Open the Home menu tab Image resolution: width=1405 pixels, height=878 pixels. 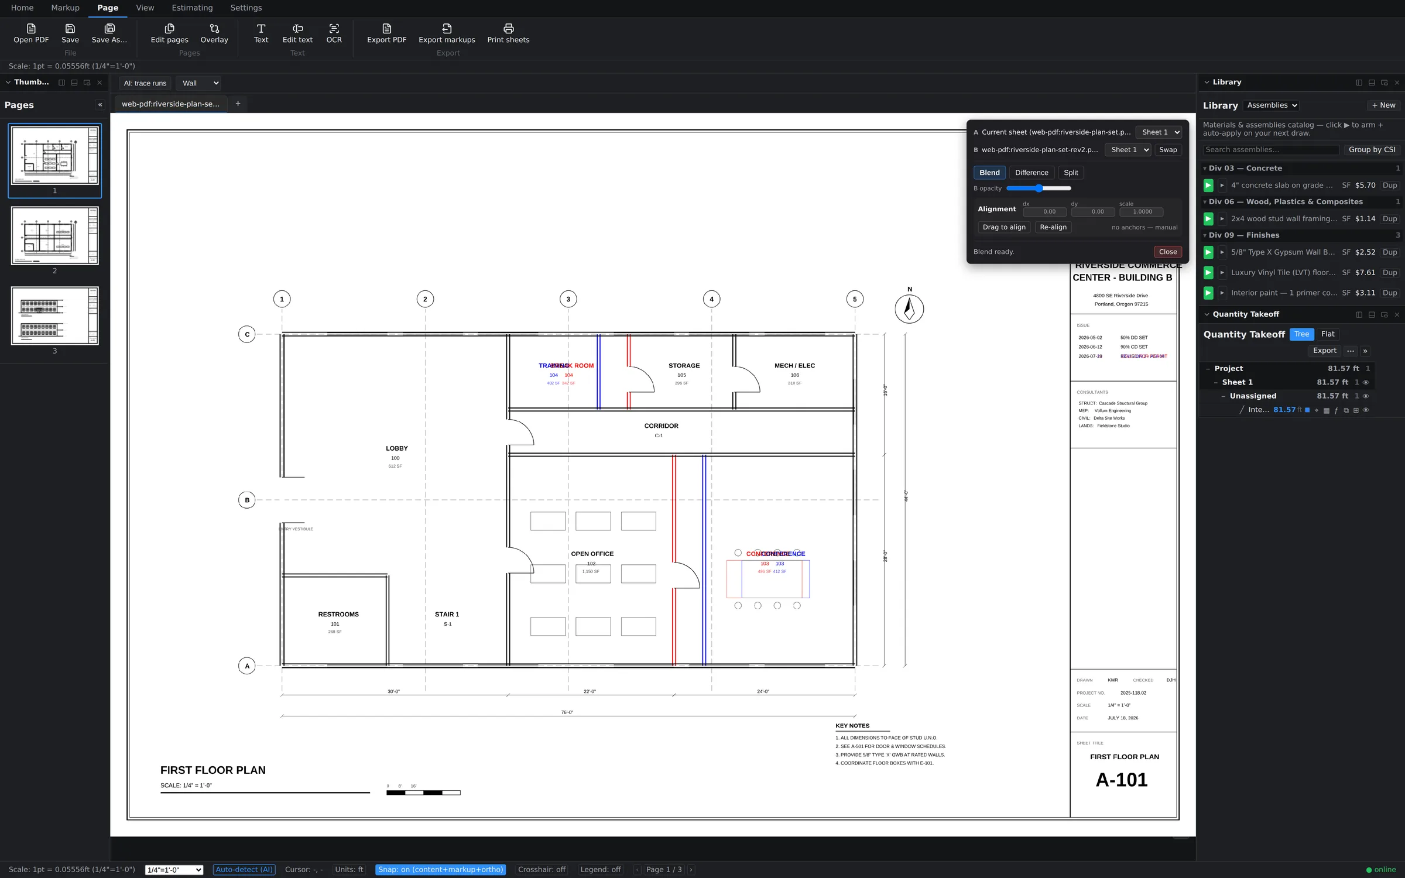(x=22, y=8)
